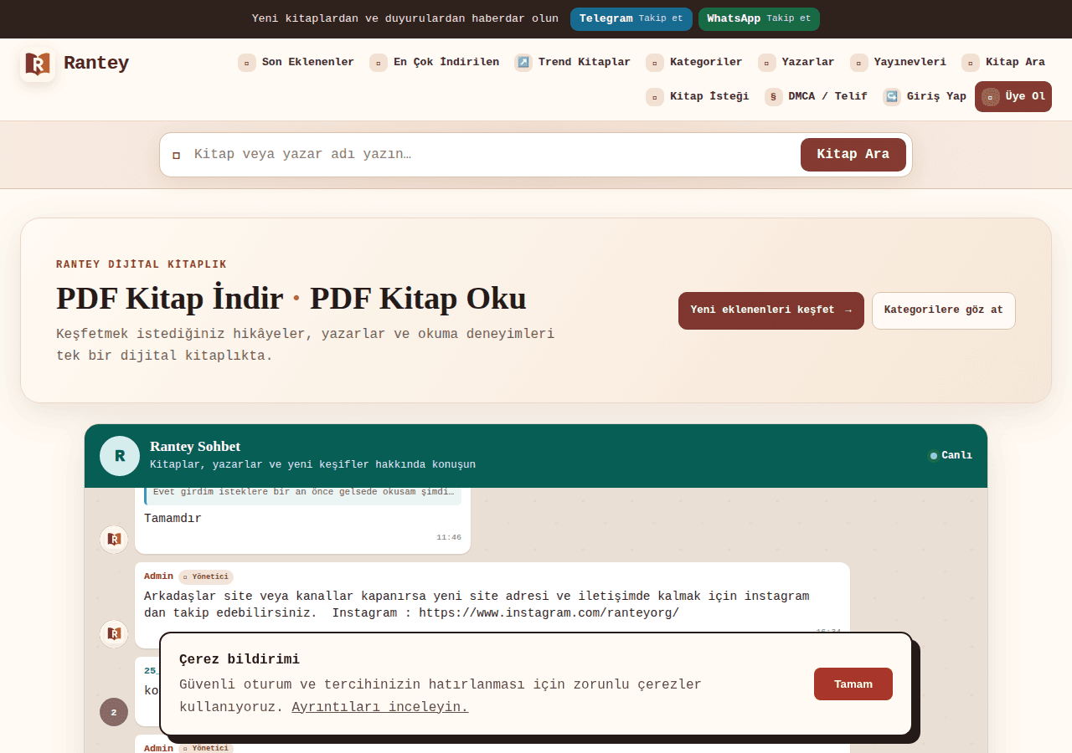
Task: Click the Rantey Sohbet R avatar
Action: coord(120,456)
